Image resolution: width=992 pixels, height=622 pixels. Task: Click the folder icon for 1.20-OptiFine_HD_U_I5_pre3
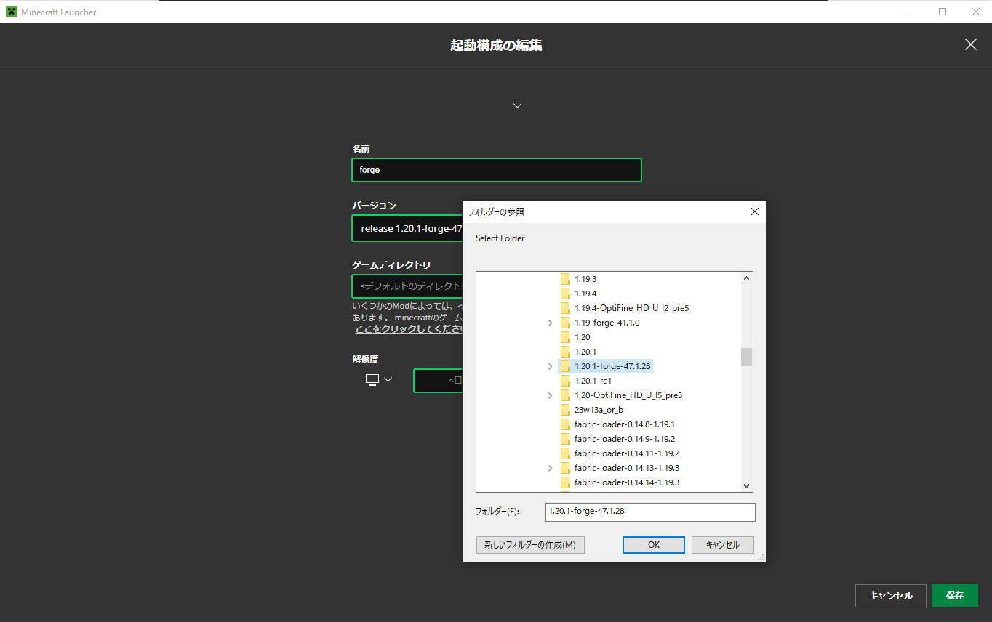click(567, 395)
